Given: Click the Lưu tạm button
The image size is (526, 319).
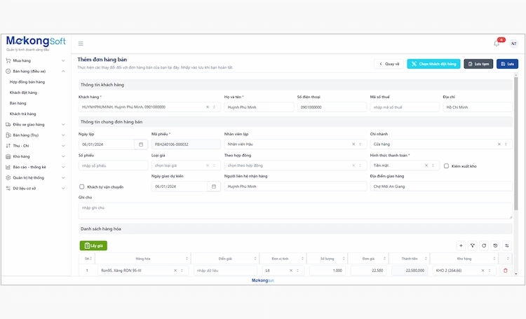Looking at the screenshot, I should [478, 64].
